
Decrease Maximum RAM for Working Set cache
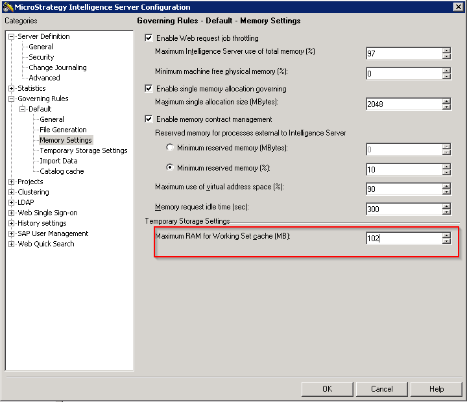[446, 242]
